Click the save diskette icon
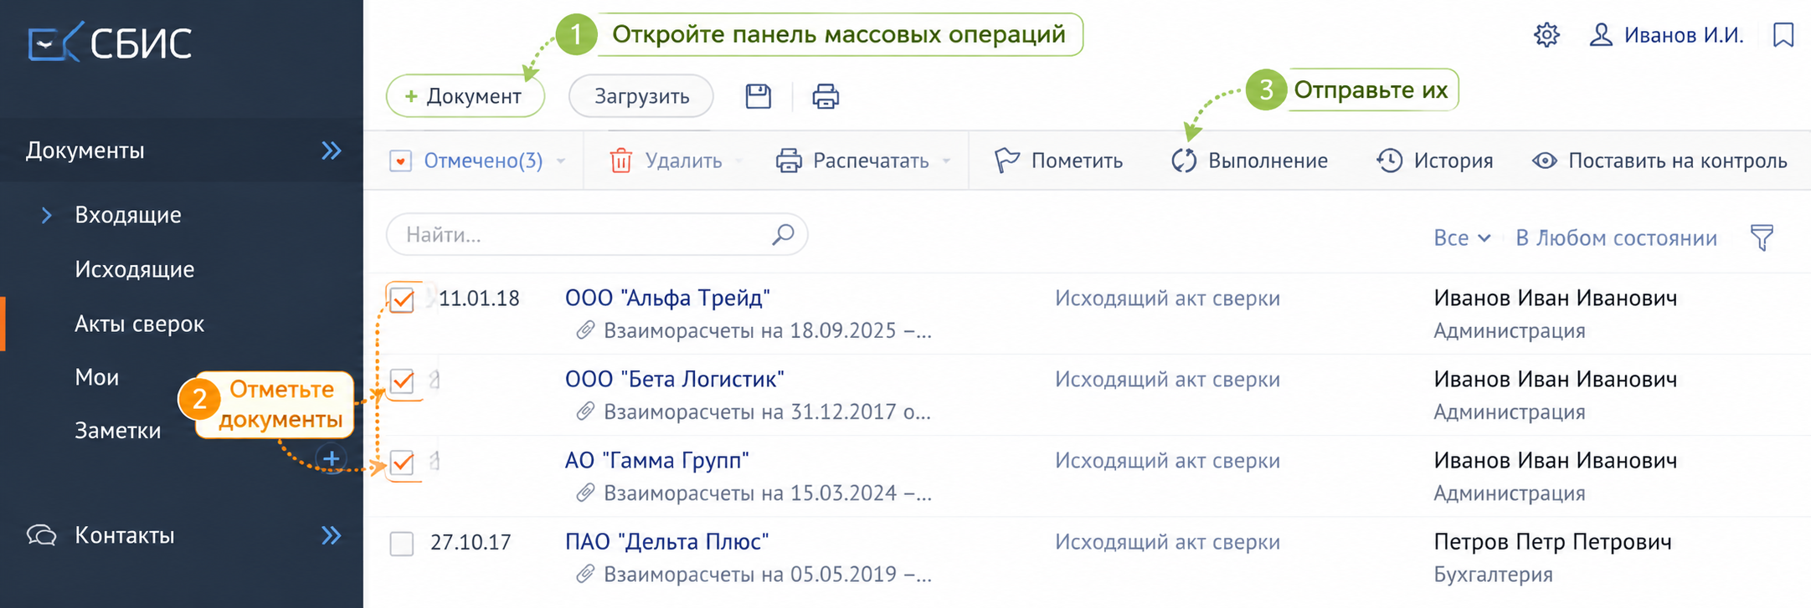1811x608 pixels. (758, 96)
